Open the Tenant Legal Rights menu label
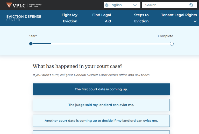This screenshot has width=199, height=134. (179, 15)
